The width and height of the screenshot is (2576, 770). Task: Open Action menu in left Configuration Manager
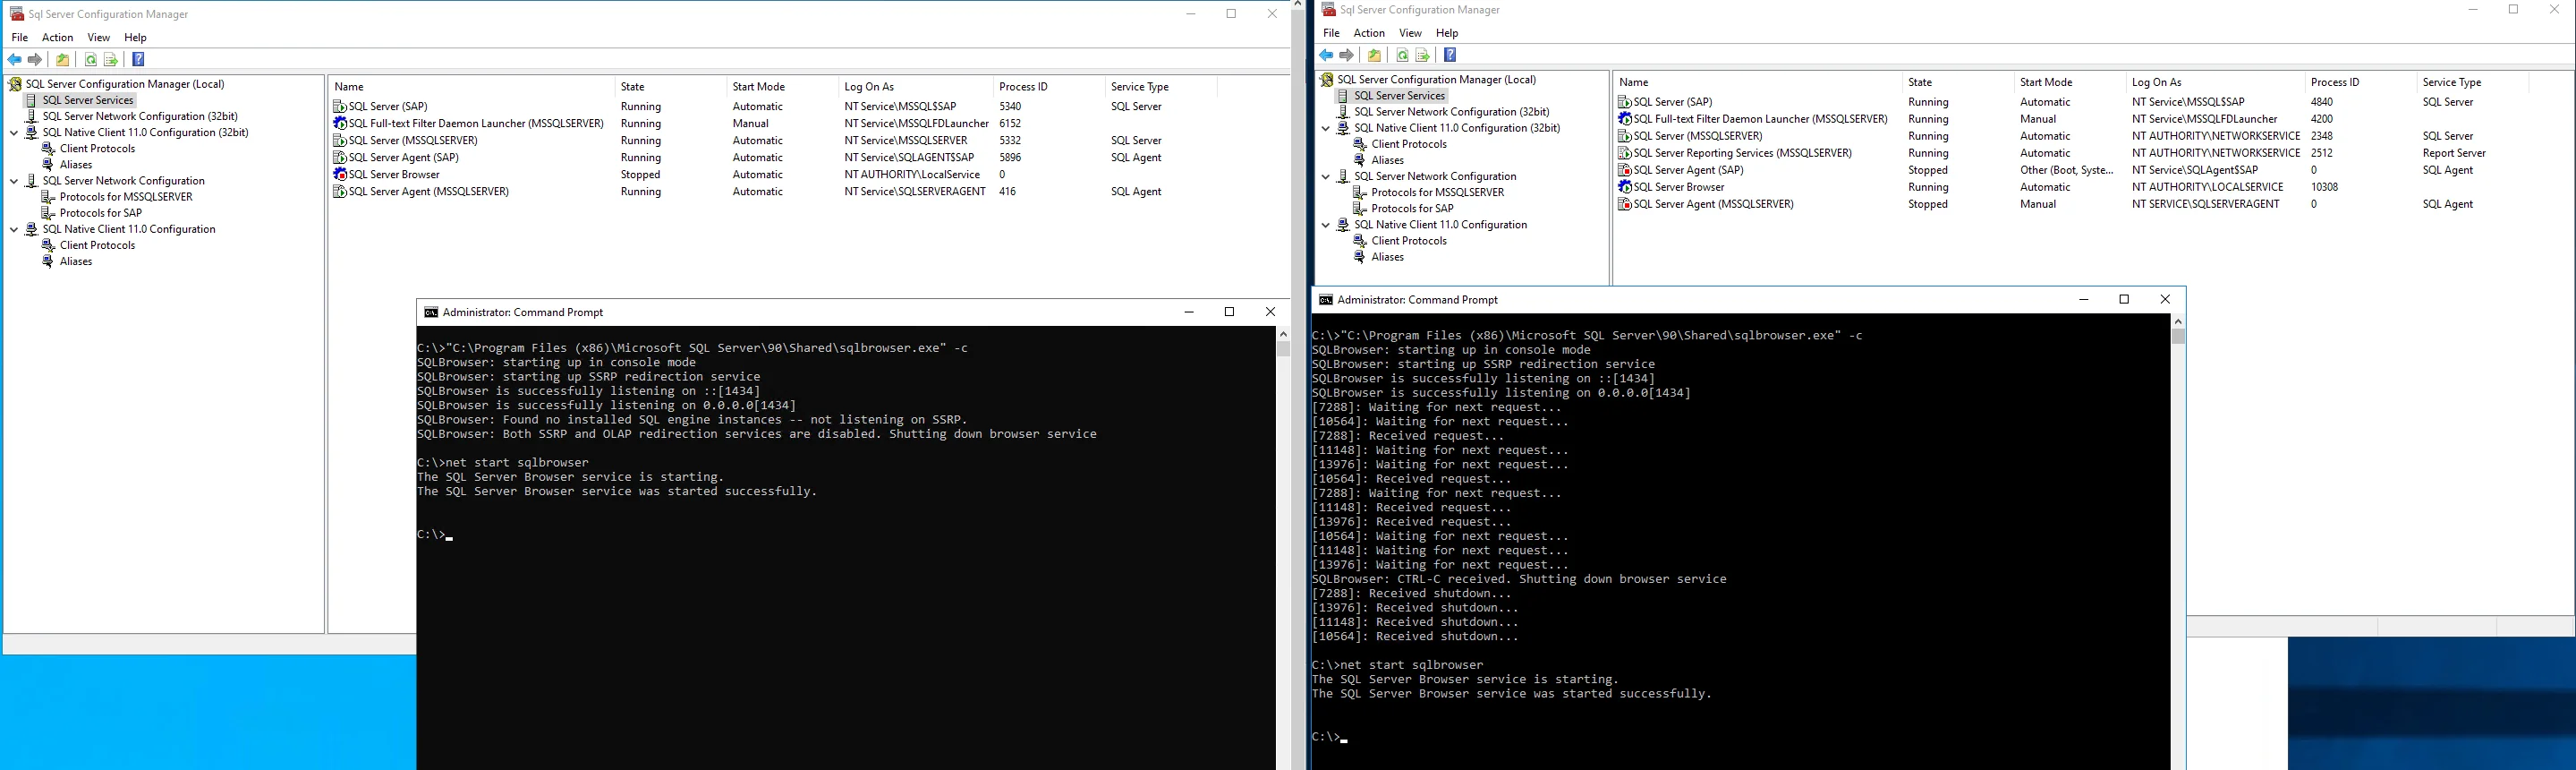[x=57, y=37]
